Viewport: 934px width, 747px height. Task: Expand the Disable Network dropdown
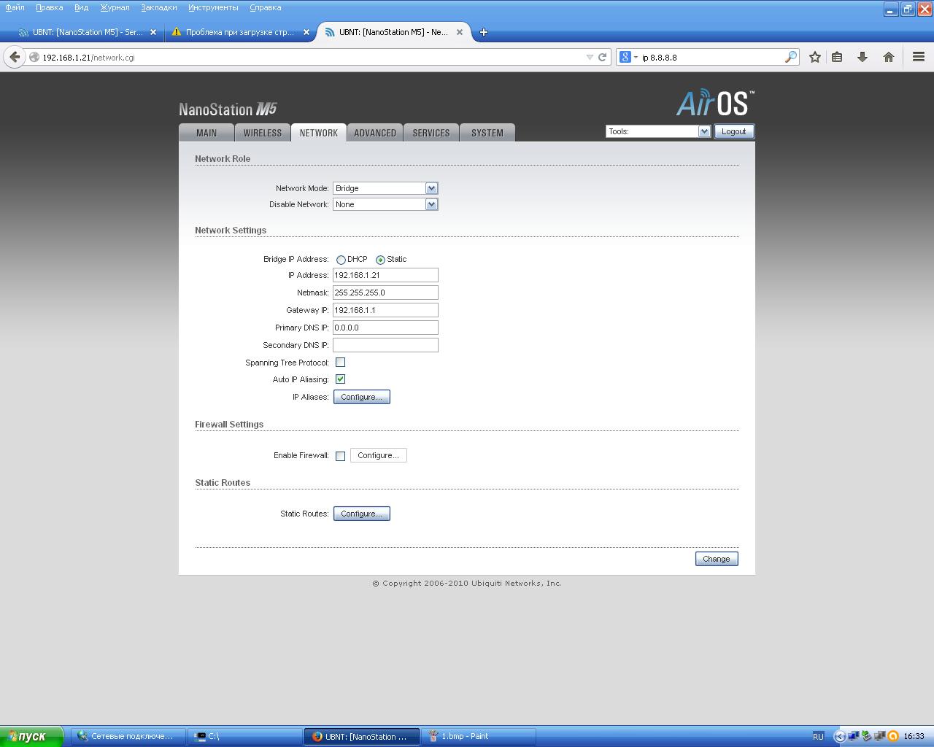(385, 204)
